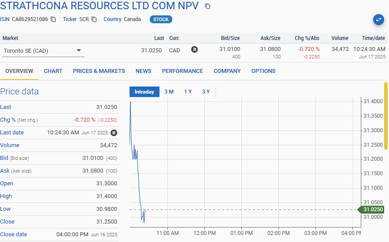Click the Bid/Size column header
Viewport: 389px width, 242px height.
(x=230, y=38)
